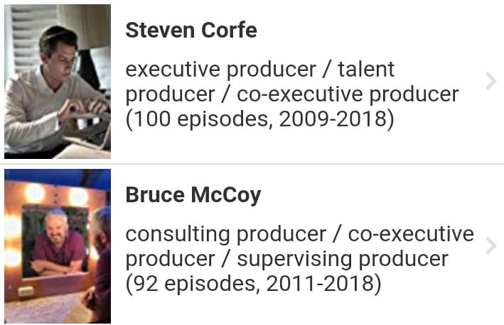Click the '100 episodes, 2009-2018' text

(259, 119)
